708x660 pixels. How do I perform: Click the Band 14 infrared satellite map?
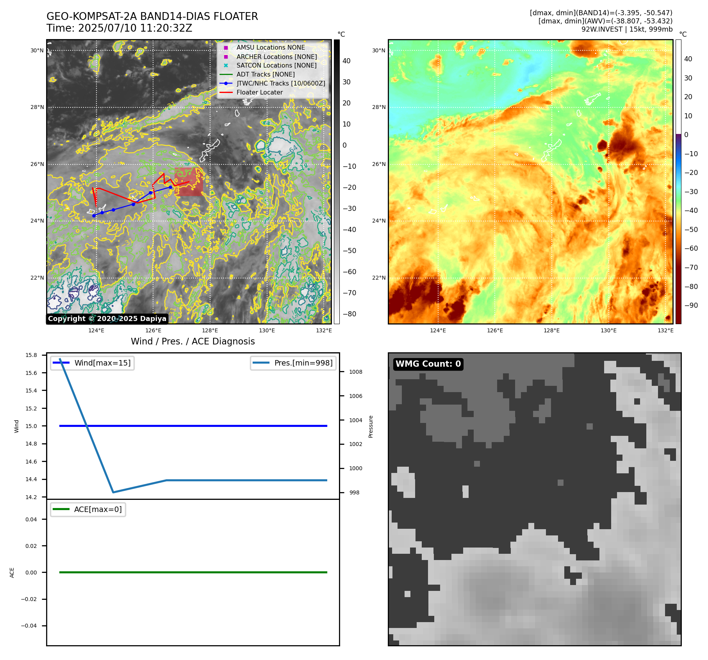(x=189, y=182)
